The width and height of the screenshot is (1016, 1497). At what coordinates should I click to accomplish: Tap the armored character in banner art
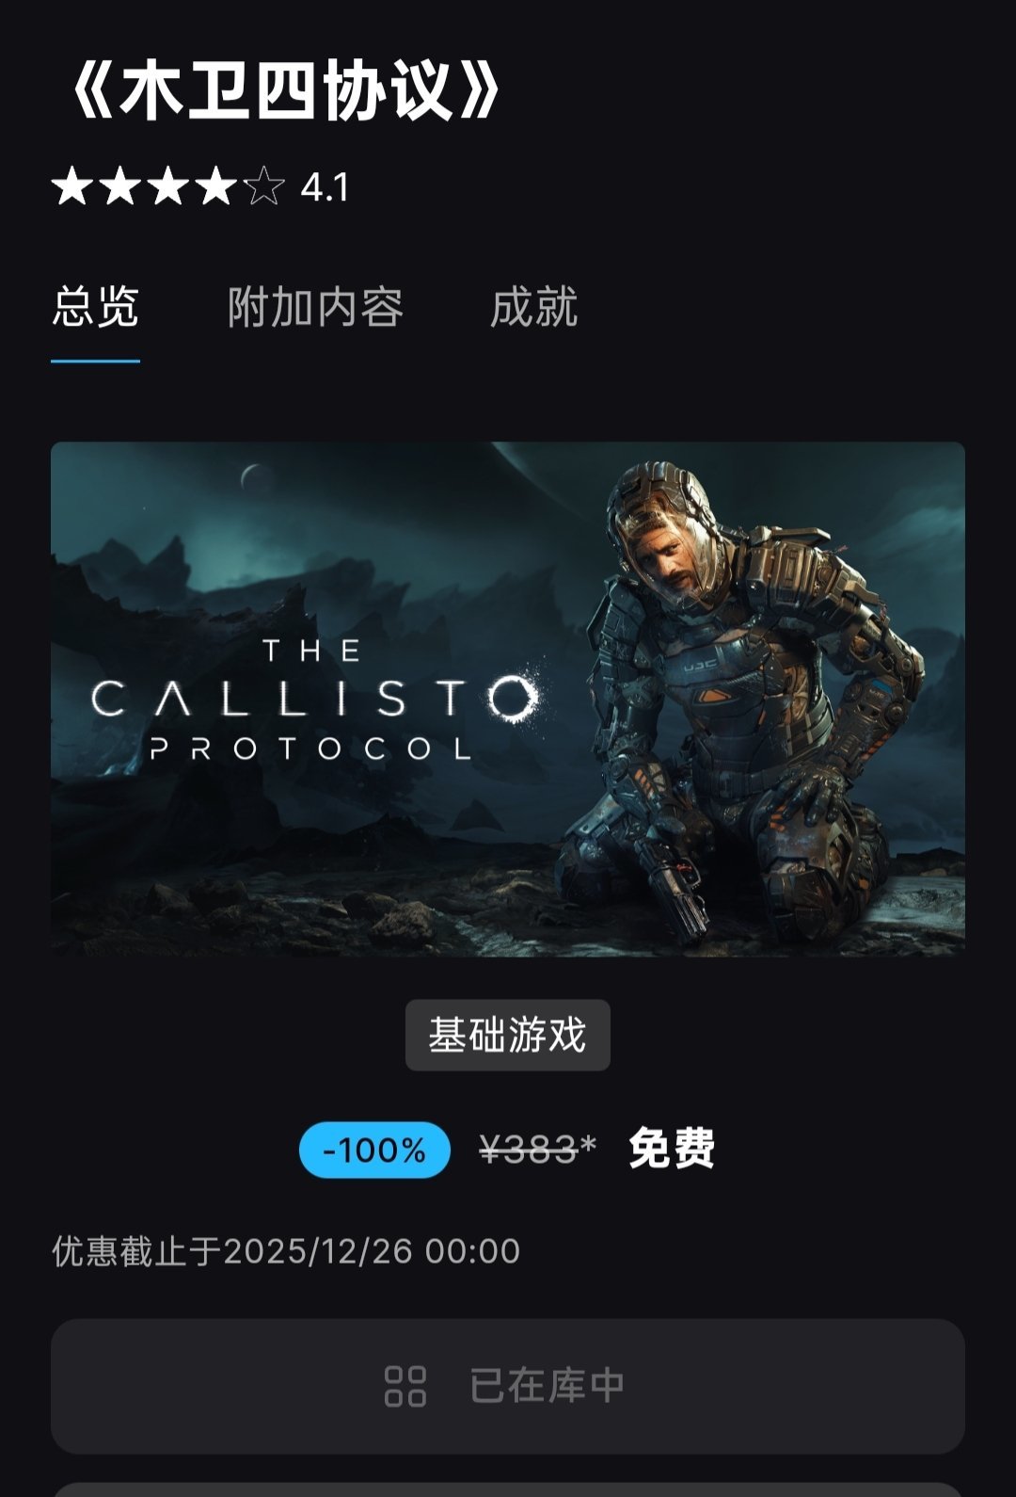(x=743, y=701)
